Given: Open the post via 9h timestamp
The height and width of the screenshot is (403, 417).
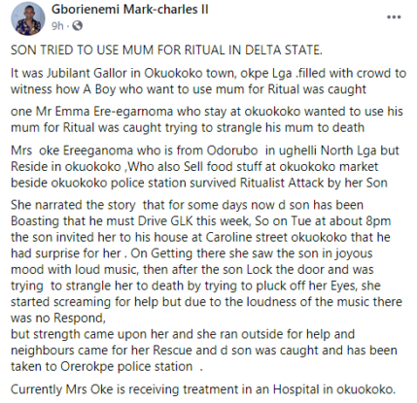Looking at the screenshot, I should [x=57, y=25].
